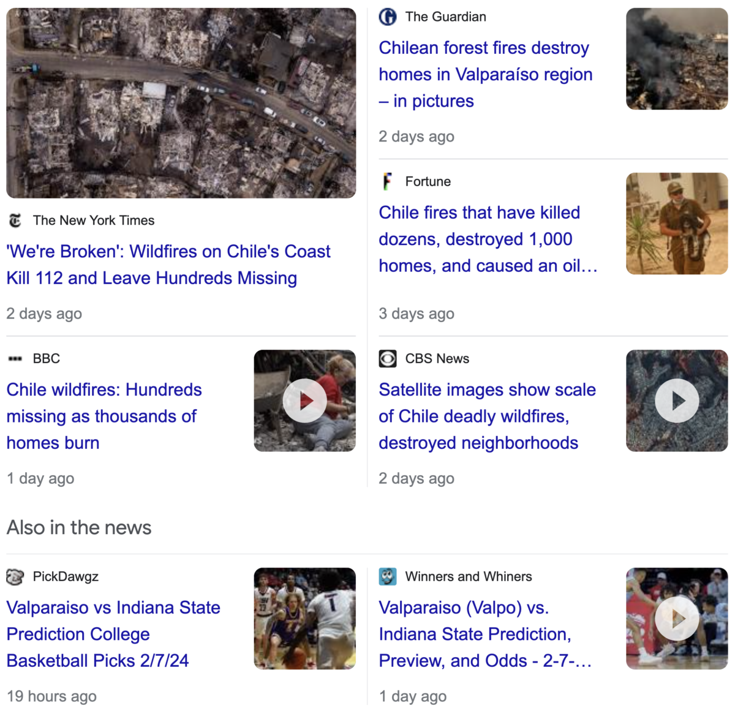
Task: Click The Guardian source name
Action: (x=446, y=17)
